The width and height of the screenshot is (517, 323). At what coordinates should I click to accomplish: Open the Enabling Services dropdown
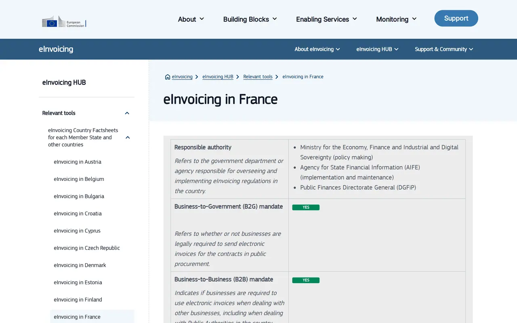pos(326,19)
